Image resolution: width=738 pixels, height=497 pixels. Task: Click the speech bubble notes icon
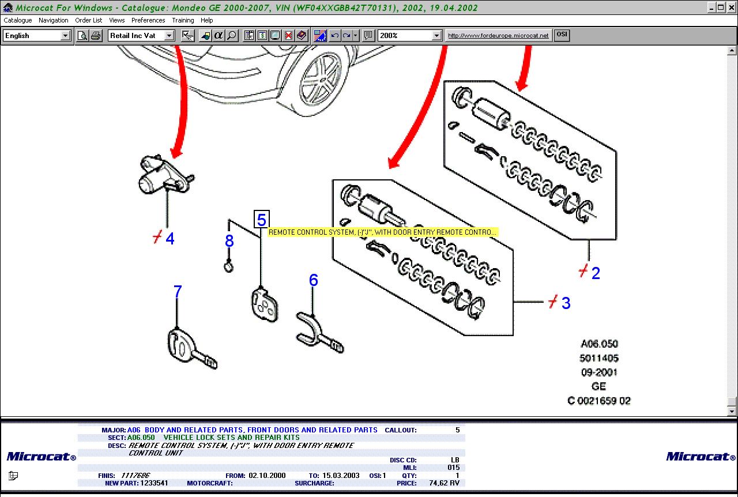(x=368, y=36)
